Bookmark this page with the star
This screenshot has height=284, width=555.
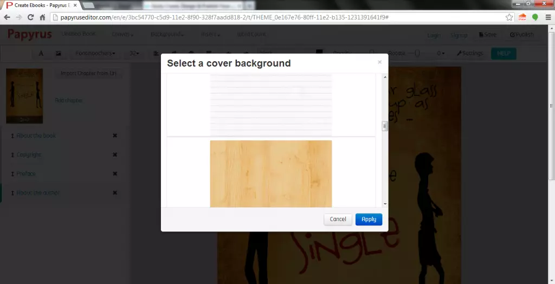(509, 17)
